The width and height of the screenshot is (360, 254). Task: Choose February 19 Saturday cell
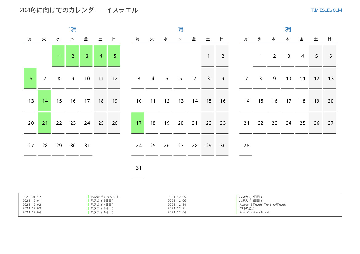(316, 101)
